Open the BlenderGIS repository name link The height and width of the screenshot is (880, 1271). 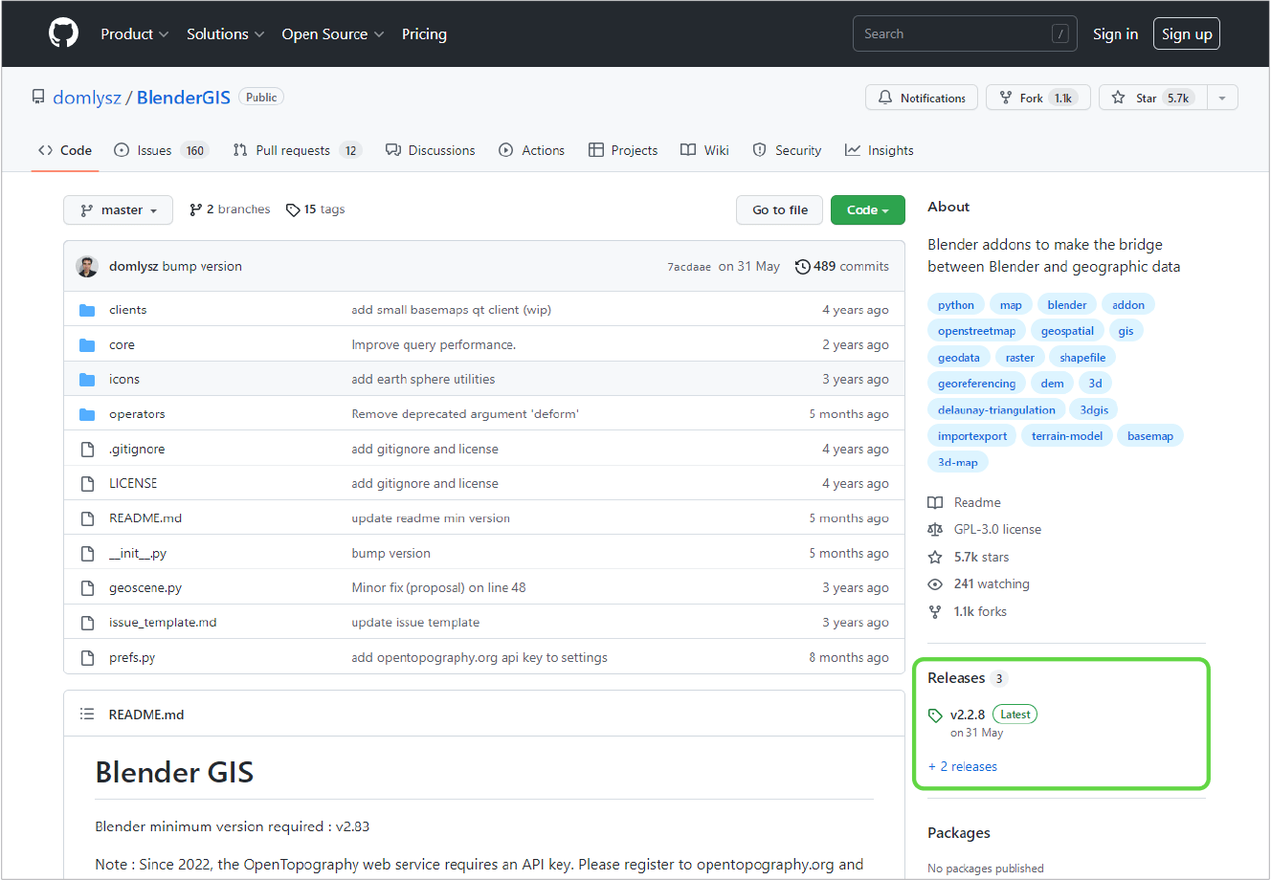pos(184,98)
